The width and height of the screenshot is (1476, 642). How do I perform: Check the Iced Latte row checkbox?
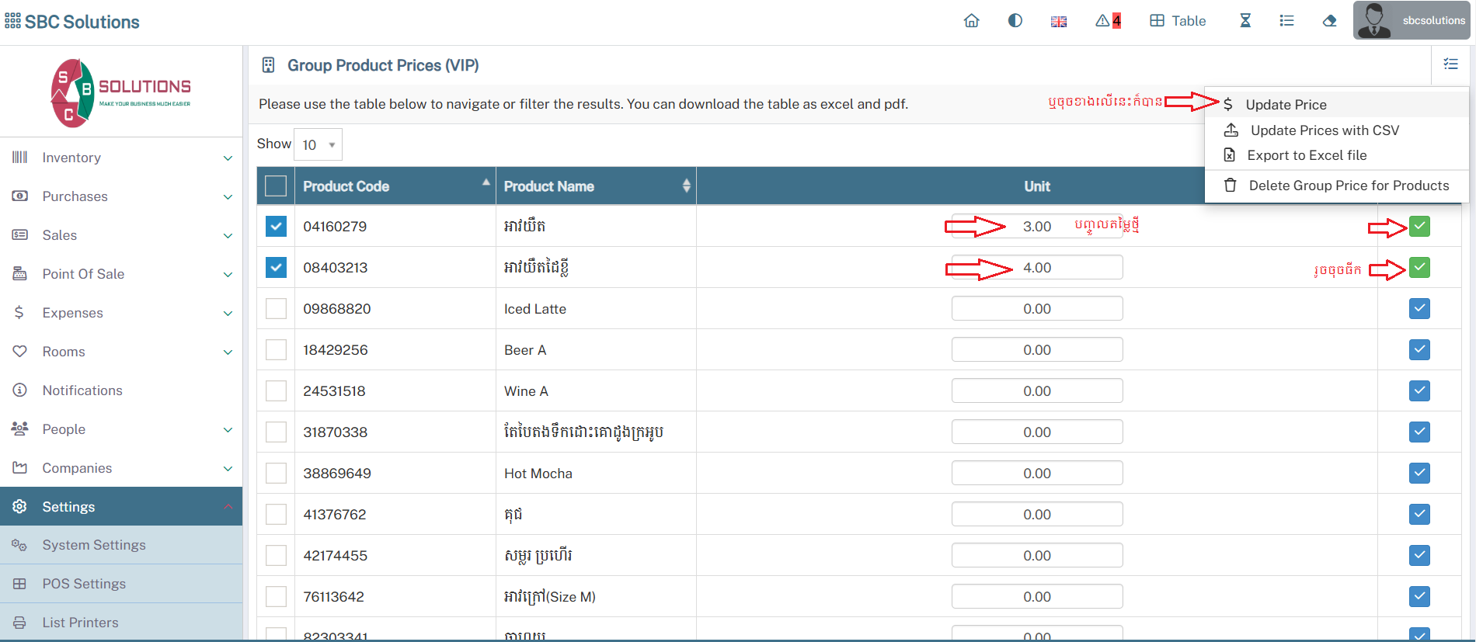point(276,309)
